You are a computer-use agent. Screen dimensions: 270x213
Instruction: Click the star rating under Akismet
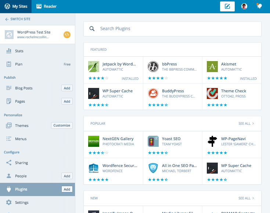point(217,78)
